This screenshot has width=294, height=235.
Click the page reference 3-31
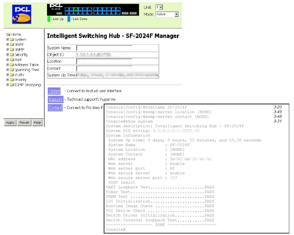click(278, 121)
